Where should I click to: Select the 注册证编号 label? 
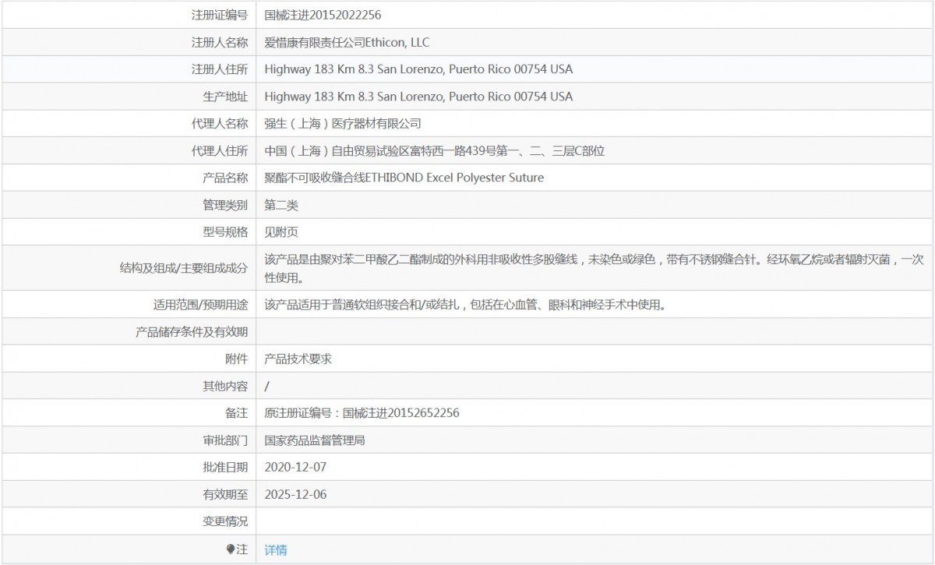pyautogui.click(x=220, y=15)
